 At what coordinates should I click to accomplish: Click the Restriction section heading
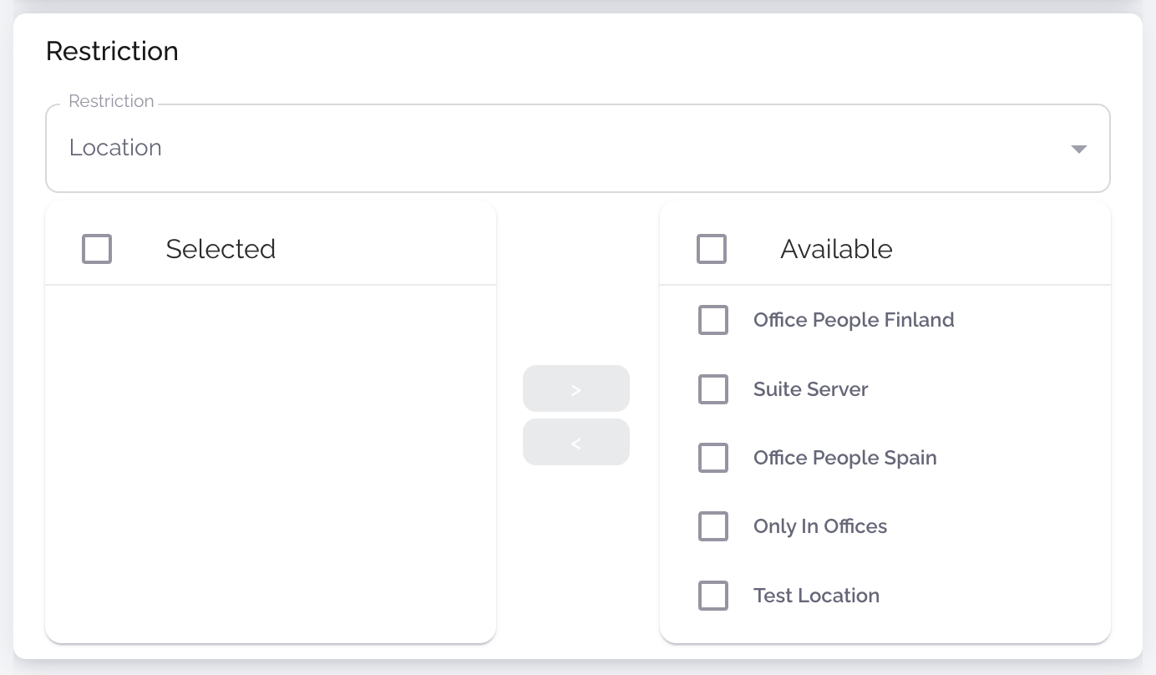coord(112,51)
